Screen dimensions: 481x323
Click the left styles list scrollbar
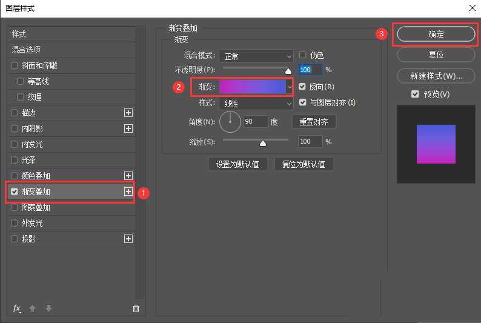140,162
